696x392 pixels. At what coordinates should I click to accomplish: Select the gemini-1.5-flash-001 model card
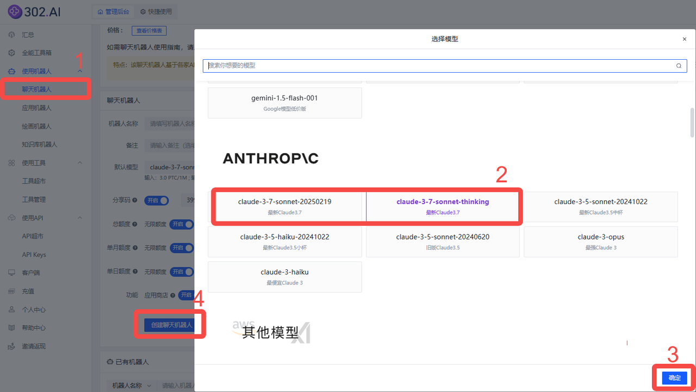point(285,103)
